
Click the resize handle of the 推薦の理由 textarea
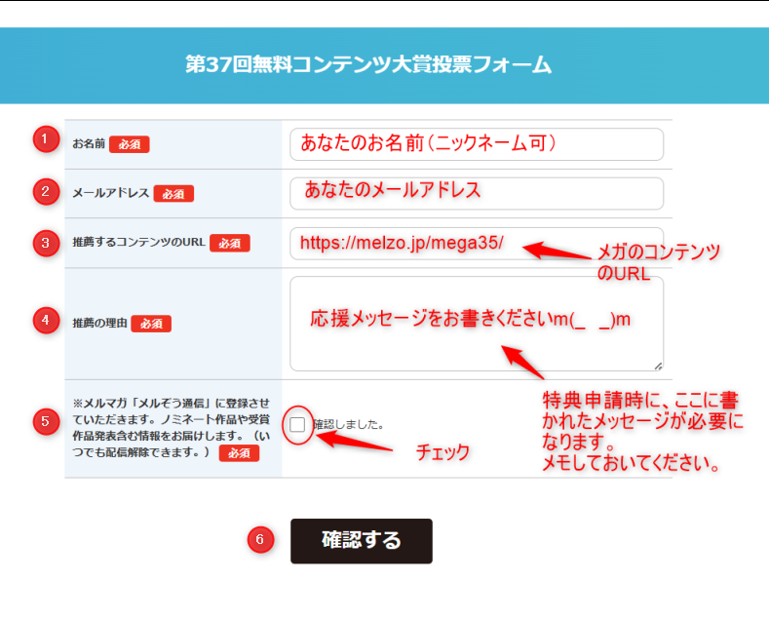pyautogui.click(x=658, y=366)
